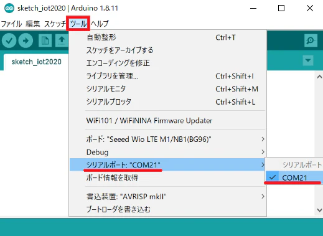
Task: Click the Upload arrow toolbar icon
Action: [x=26, y=40]
